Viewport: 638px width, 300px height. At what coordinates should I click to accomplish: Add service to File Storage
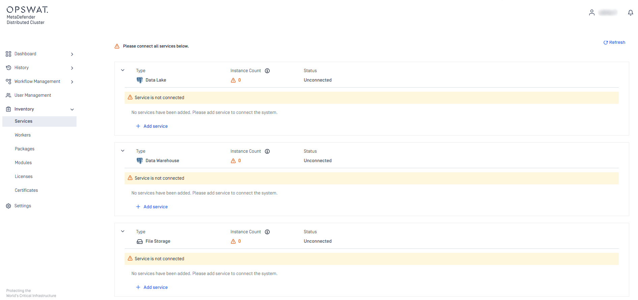(152, 288)
